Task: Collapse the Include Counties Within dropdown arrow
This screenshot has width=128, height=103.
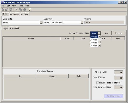Action: (99, 33)
